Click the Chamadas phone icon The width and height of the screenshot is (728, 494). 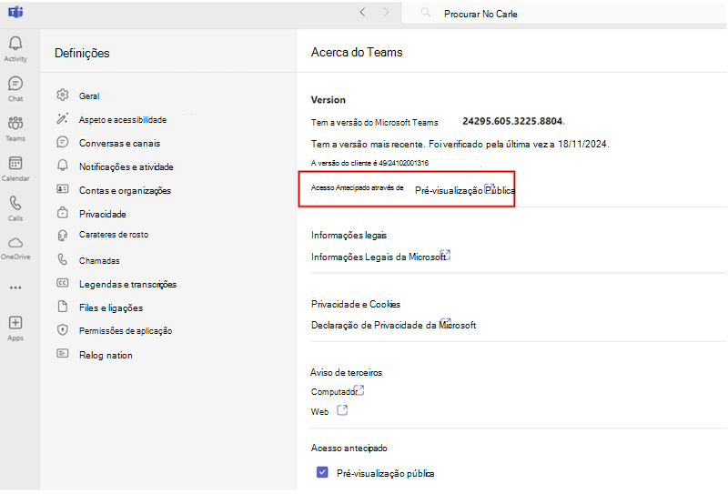point(63,259)
